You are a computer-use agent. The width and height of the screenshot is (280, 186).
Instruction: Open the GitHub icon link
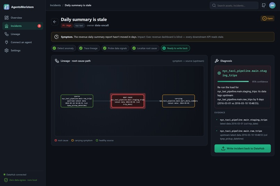click(x=264, y=5)
